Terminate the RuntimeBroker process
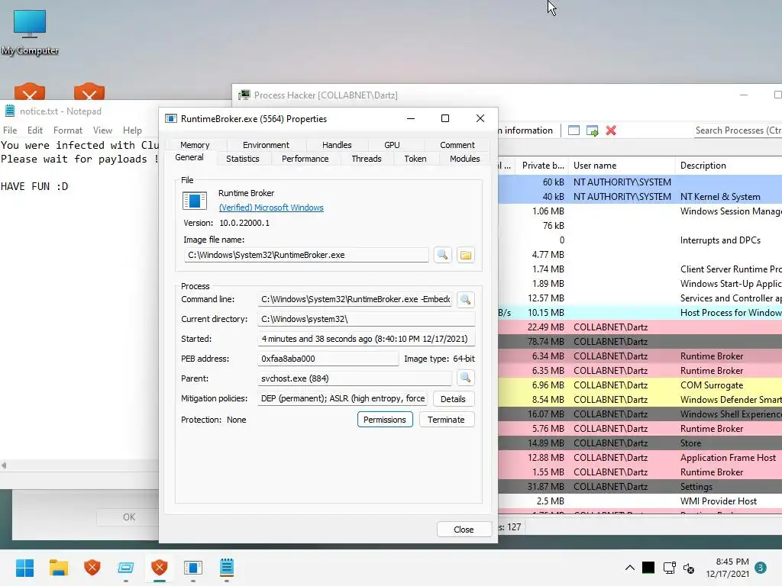 (446, 420)
